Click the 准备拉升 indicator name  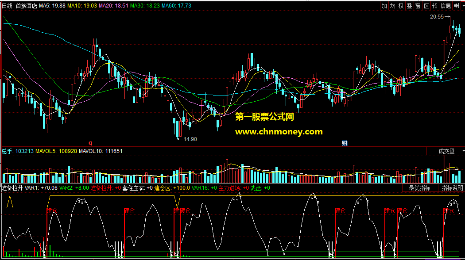coord(12,188)
